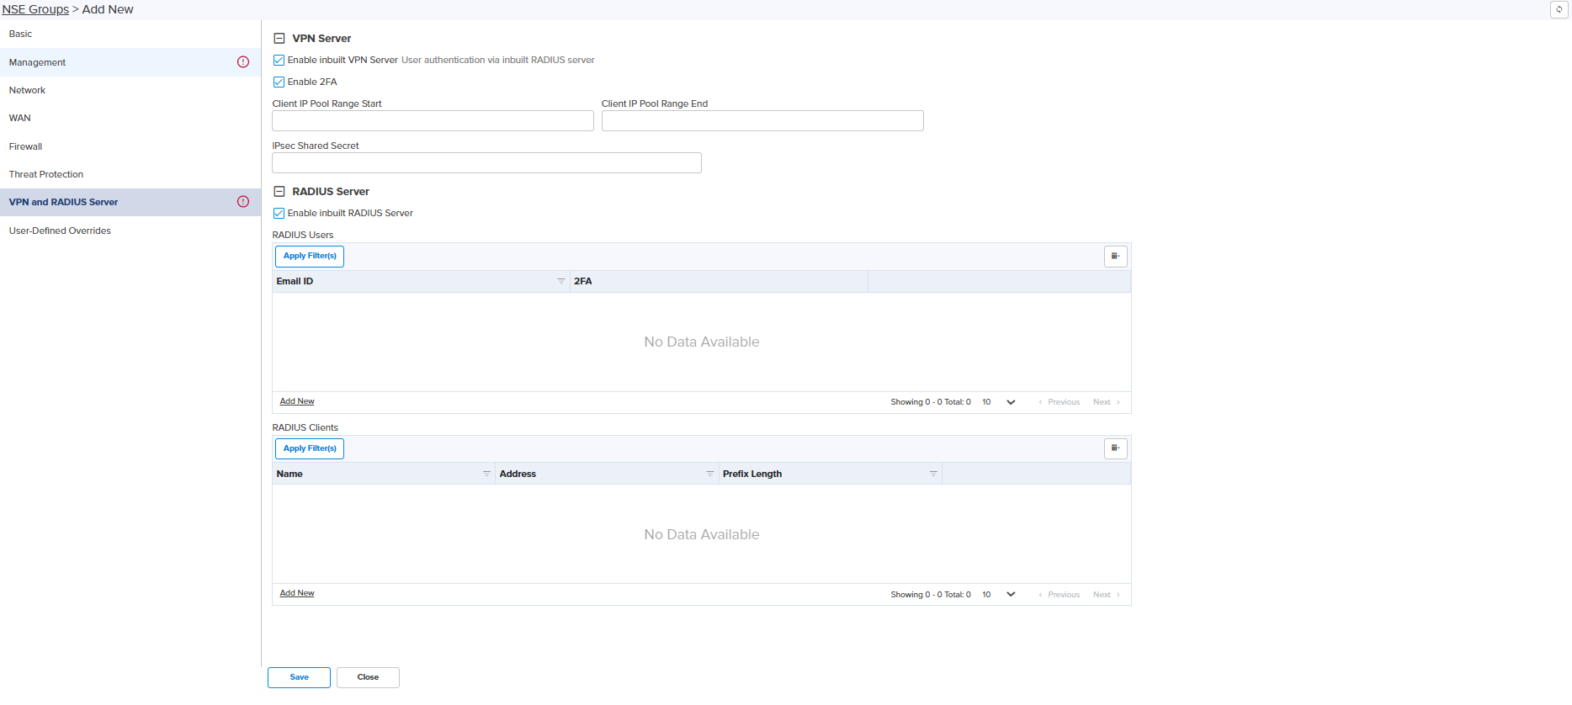Click the IPsec Shared Secret field
This screenshot has width=1572, height=705.
pos(486,163)
